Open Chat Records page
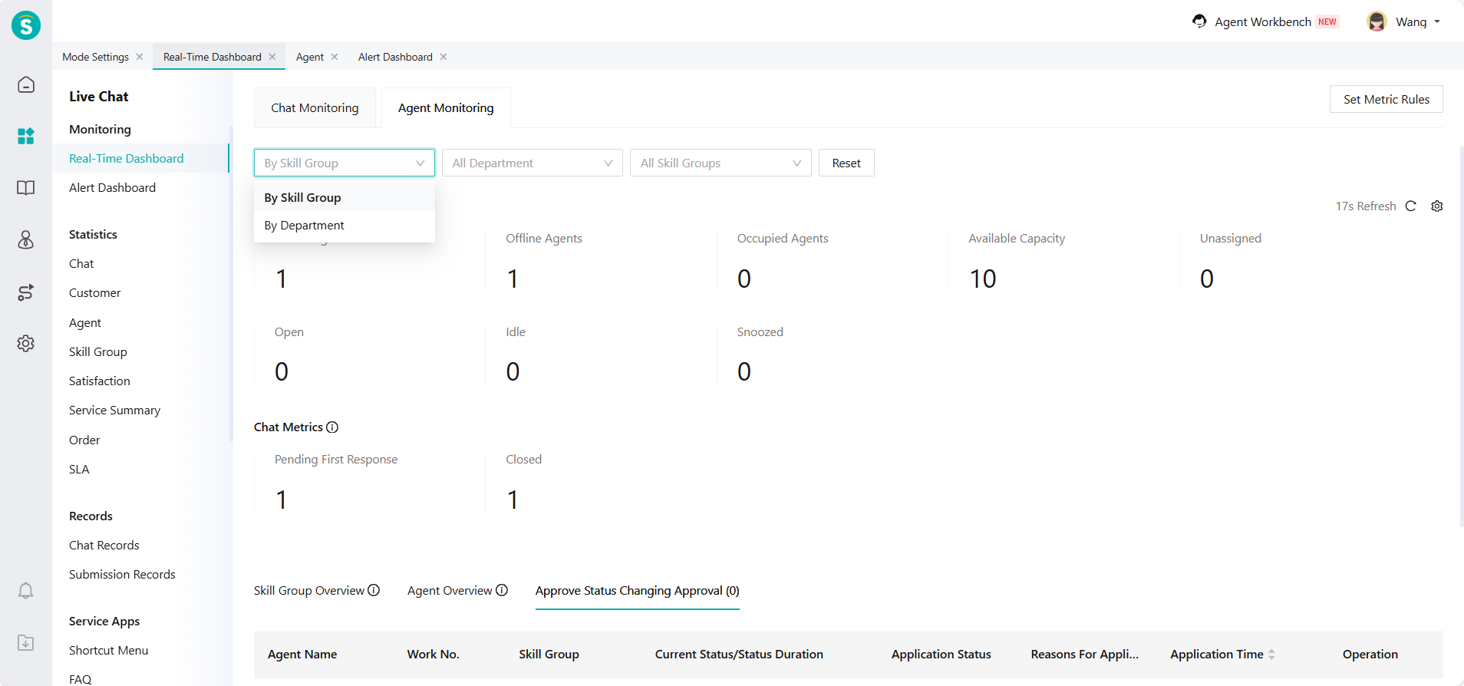This screenshot has width=1464, height=686. 104,545
